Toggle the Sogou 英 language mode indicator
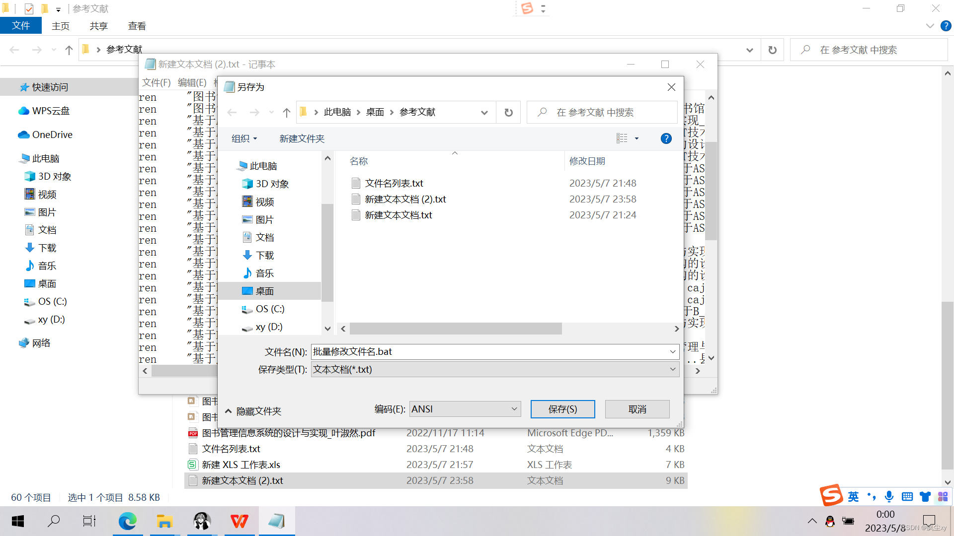 pos(853,496)
